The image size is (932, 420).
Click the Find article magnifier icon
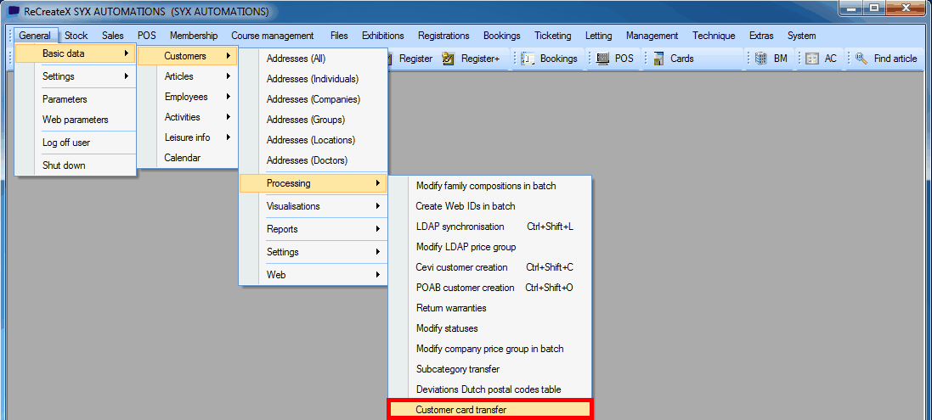click(x=861, y=59)
